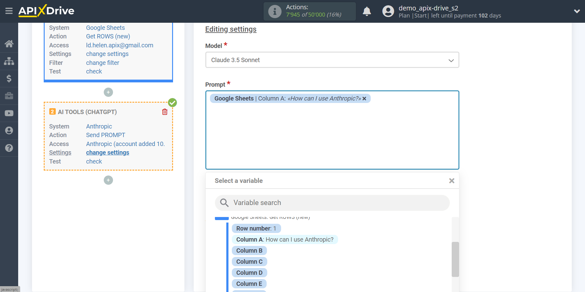Select the Column A variable
This screenshot has width=585, height=292.
click(285, 239)
